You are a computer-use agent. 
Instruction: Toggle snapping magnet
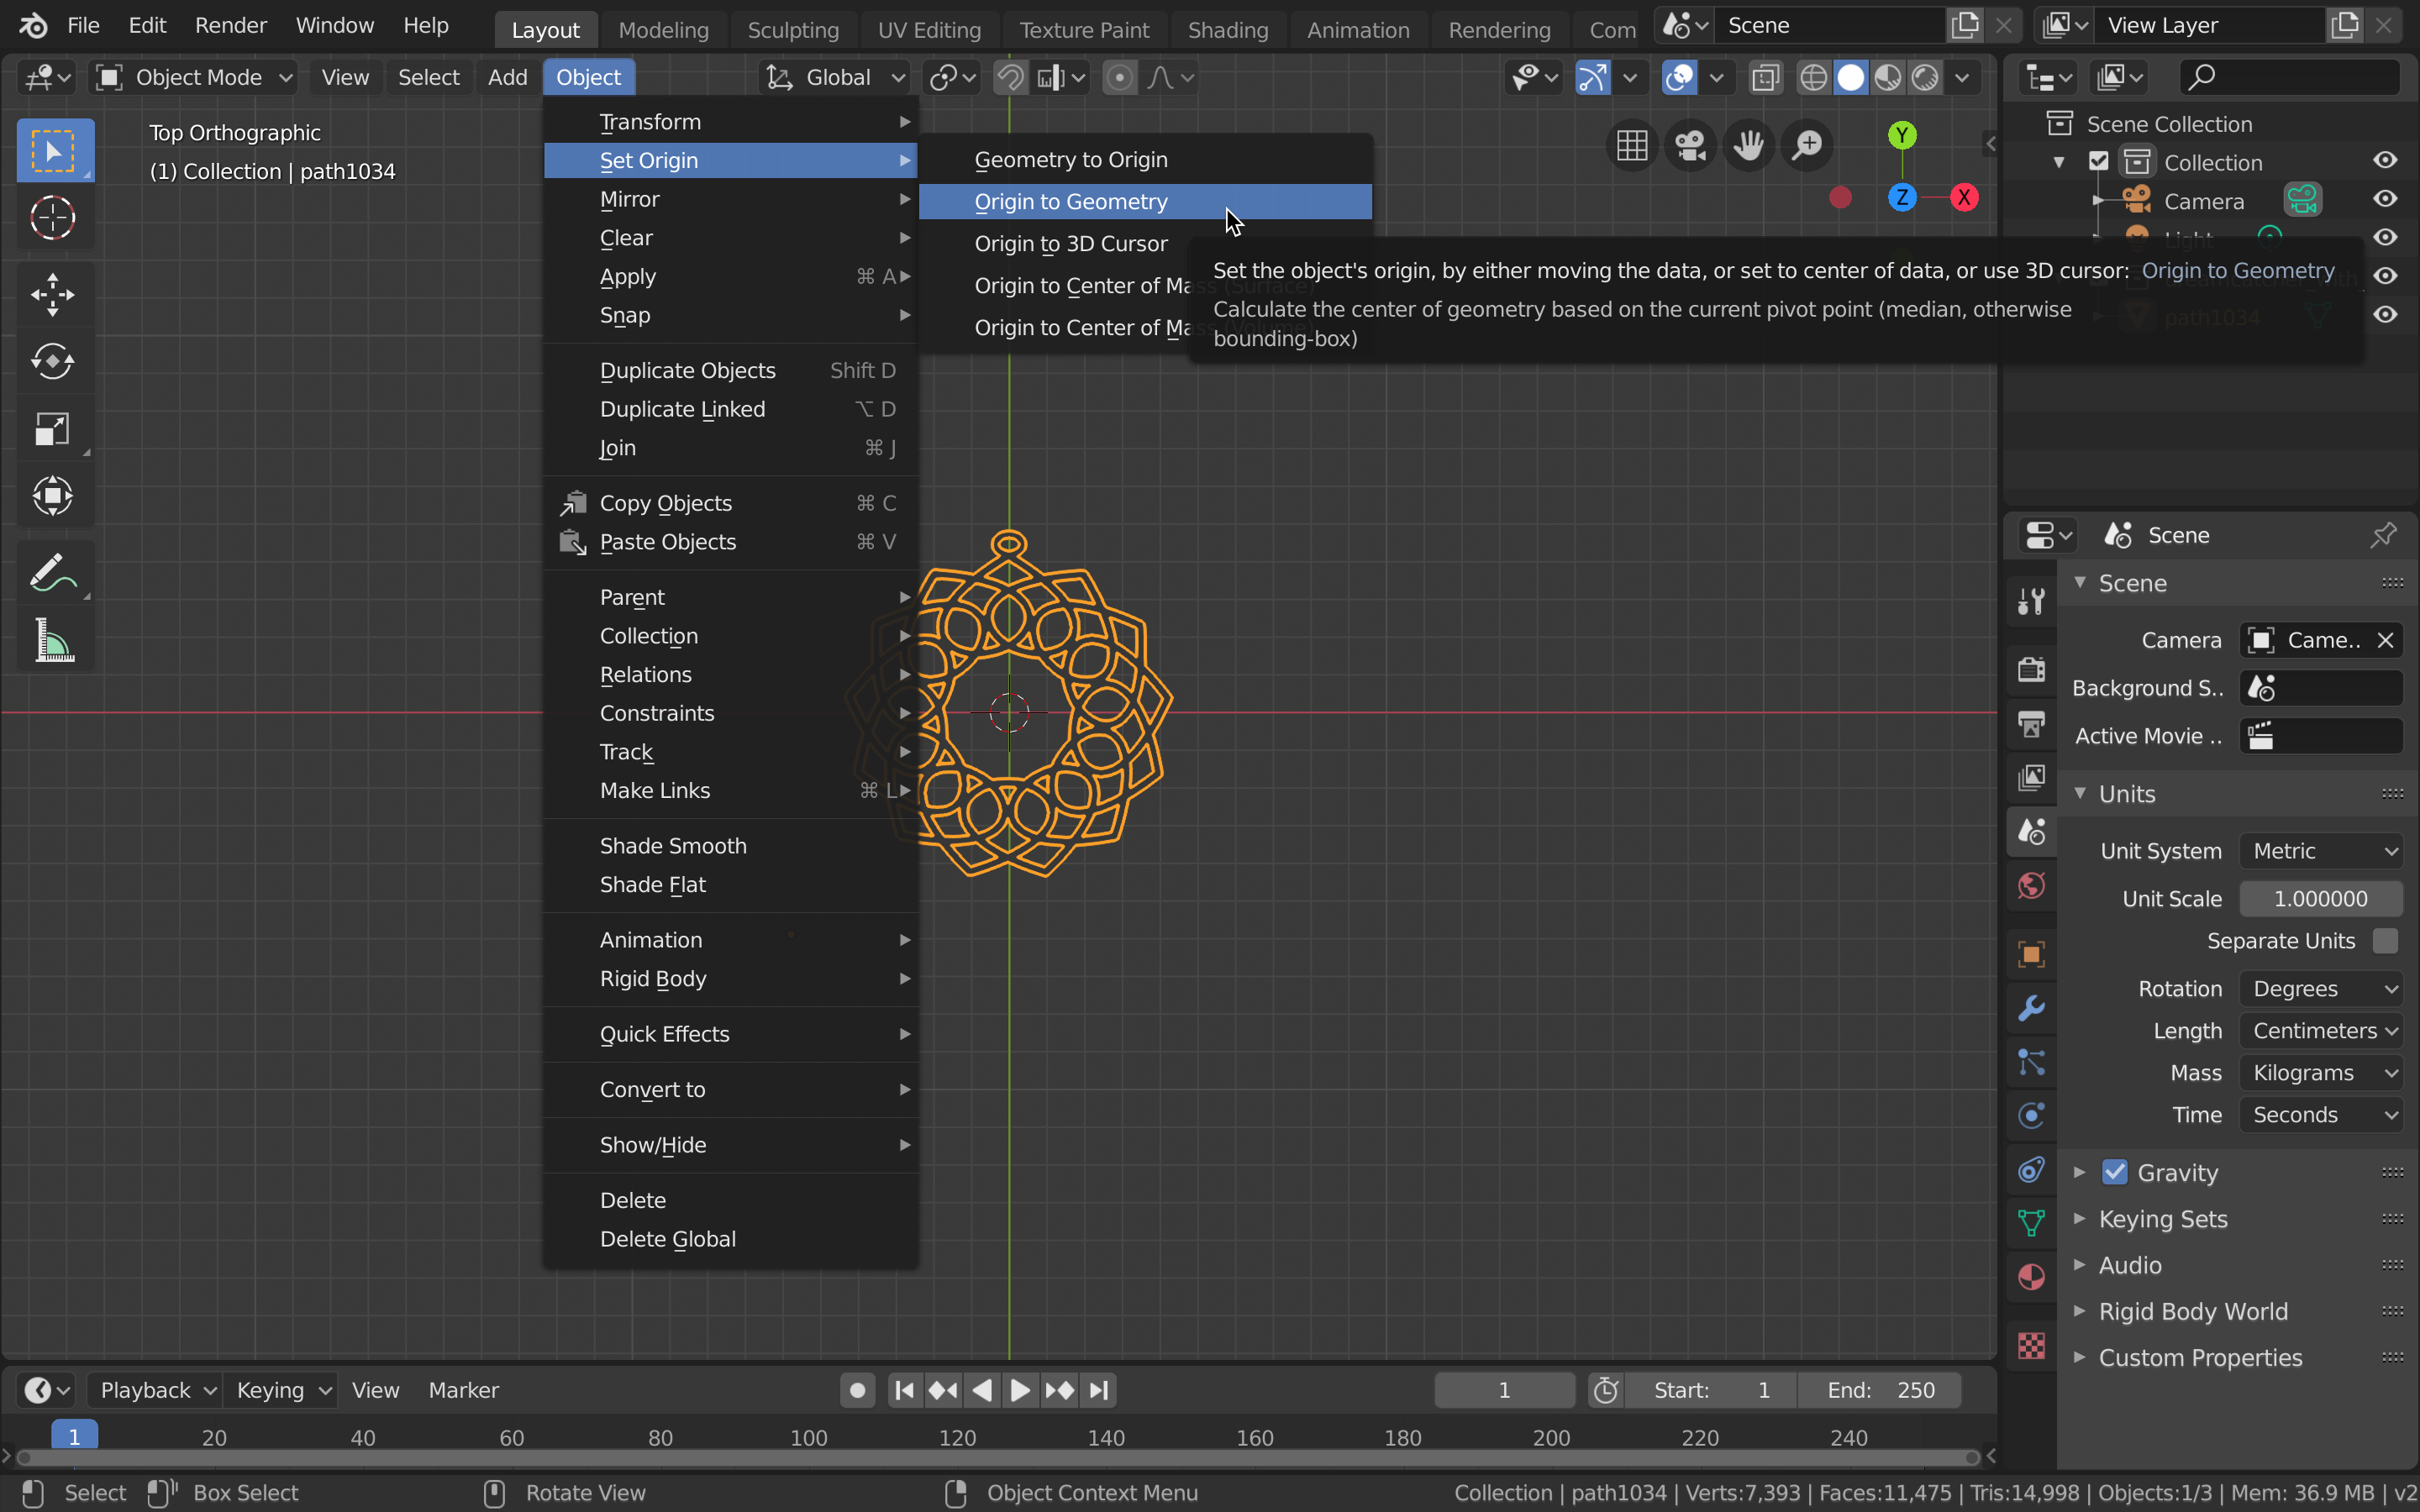point(1010,77)
